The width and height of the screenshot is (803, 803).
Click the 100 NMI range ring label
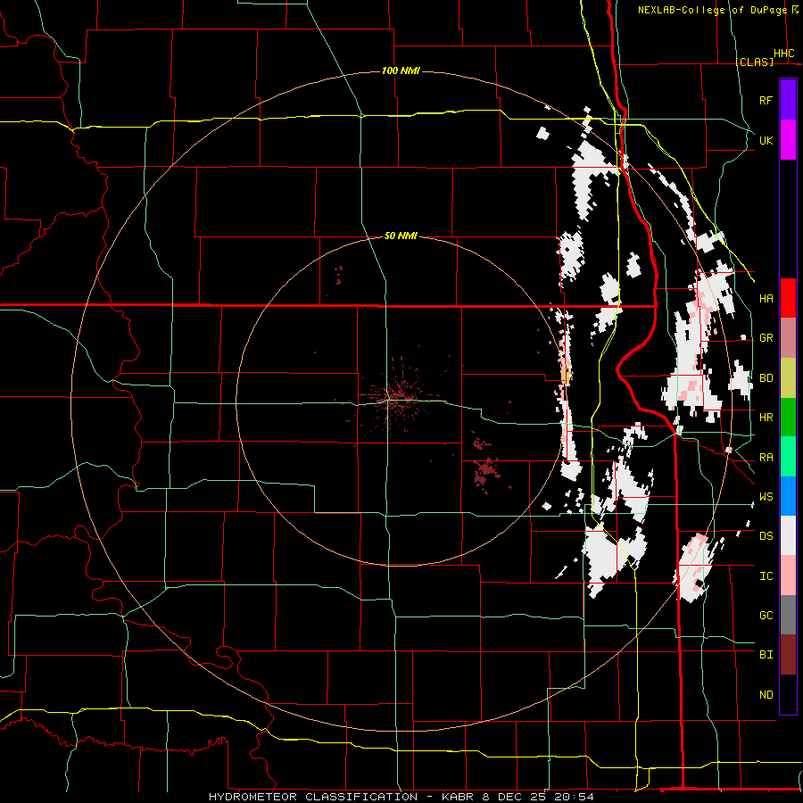[401, 70]
